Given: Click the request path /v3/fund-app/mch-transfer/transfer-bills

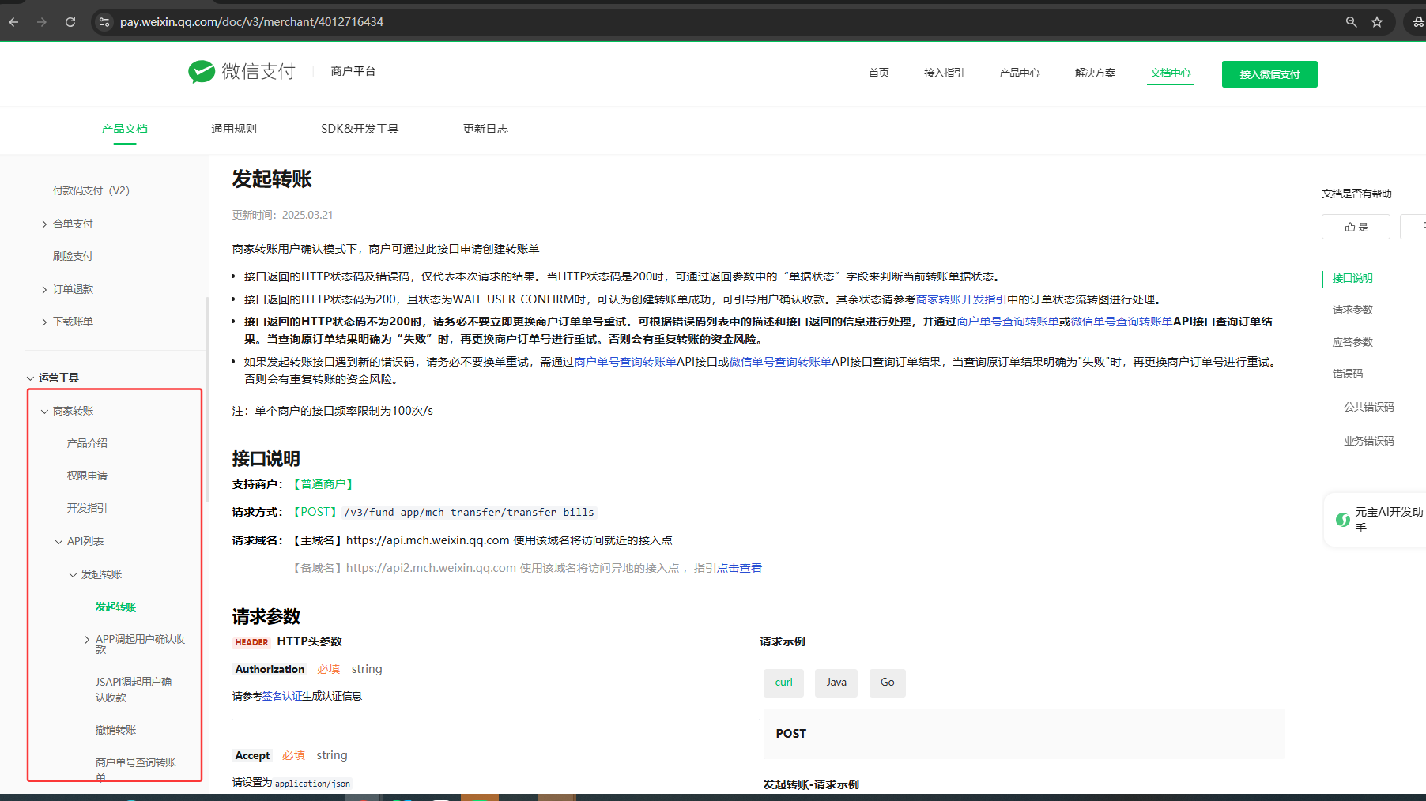Looking at the screenshot, I should 469,512.
